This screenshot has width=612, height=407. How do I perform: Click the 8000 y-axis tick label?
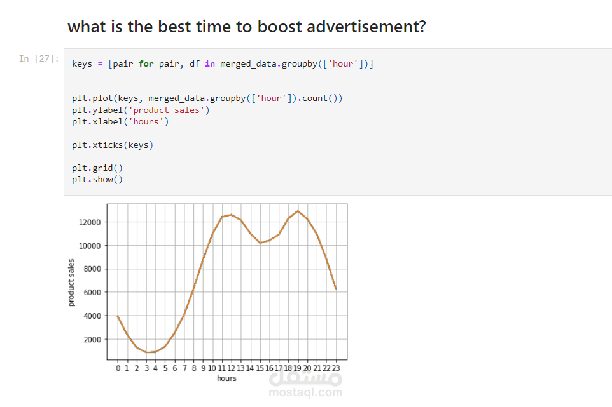click(x=92, y=269)
